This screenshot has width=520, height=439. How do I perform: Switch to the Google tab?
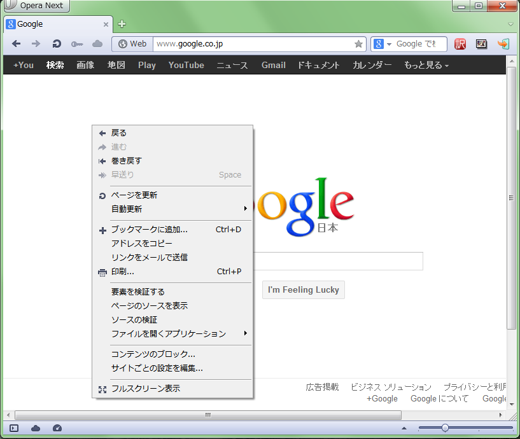tap(57, 24)
